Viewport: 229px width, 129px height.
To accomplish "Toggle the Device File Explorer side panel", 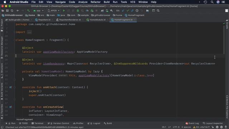I will [x=227, y=107].
